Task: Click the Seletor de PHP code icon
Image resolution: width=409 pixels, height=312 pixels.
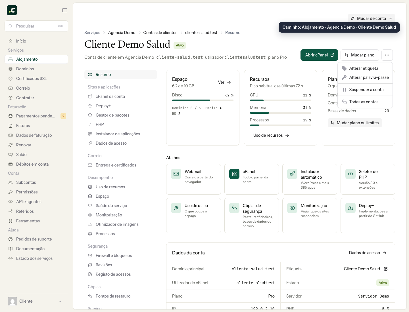Action: click(x=350, y=174)
